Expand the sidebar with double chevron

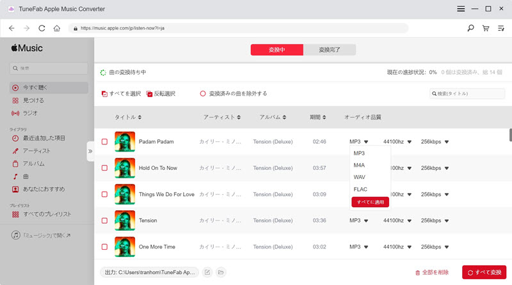(x=90, y=151)
